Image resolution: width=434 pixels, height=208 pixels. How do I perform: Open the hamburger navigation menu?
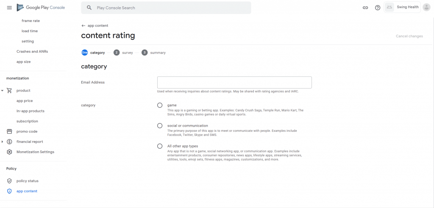pyautogui.click(x=9, y=8)
